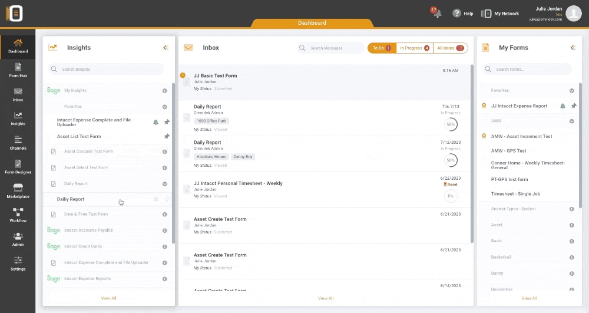589x313 pixels.
Task: Click the notifications bell icon
Action: click(437, 14)
